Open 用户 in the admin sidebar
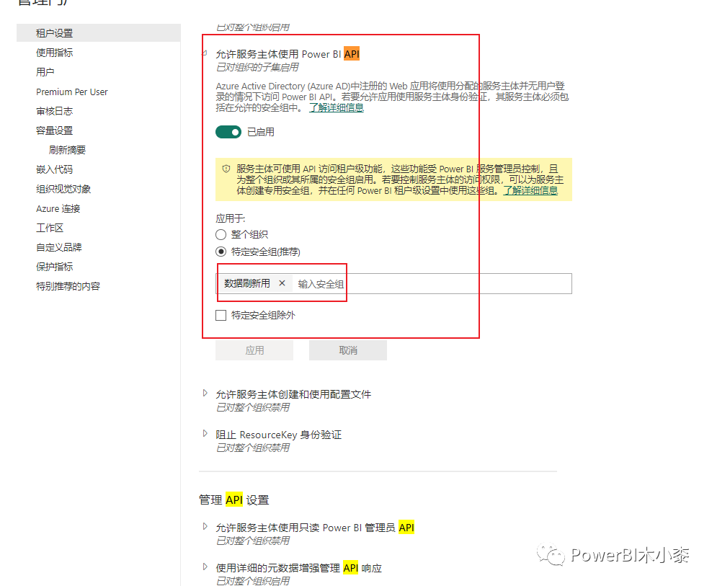712x586 pixels. click(45, 72)
